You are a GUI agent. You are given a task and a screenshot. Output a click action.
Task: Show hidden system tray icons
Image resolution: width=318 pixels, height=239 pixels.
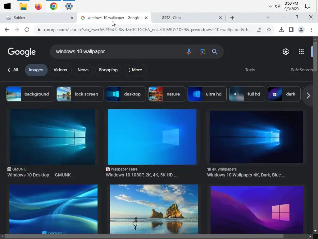click(270, 6)
